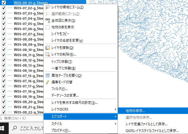
Task: Click the glasses icon for 全体図に表示
Action: [48, 21]
